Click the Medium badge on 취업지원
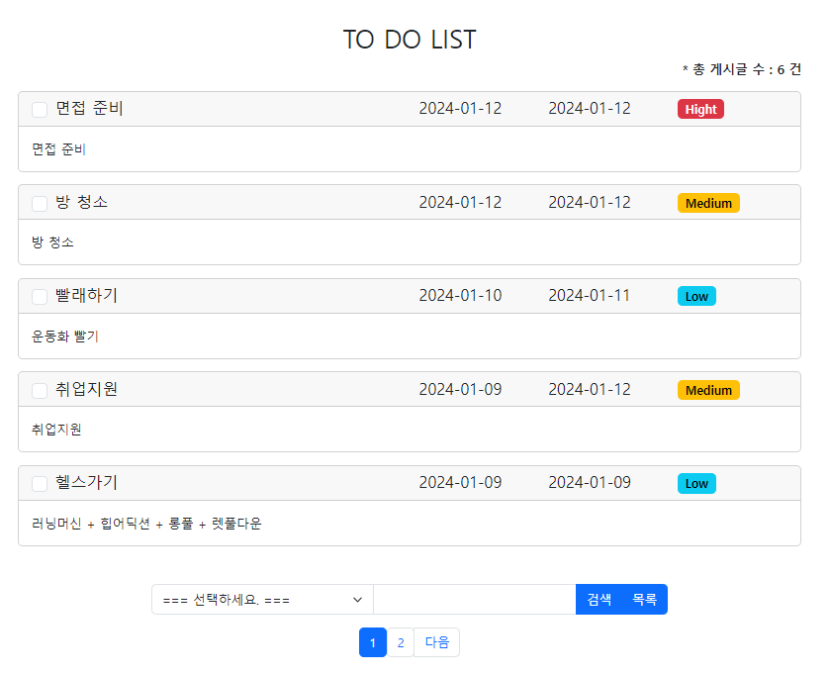830x675 pixels. [x=708, y=390]
